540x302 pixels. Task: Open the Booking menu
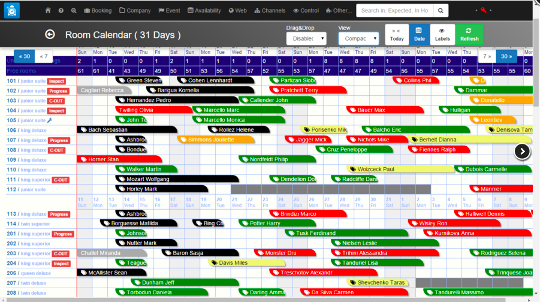[x=98, y=11]
